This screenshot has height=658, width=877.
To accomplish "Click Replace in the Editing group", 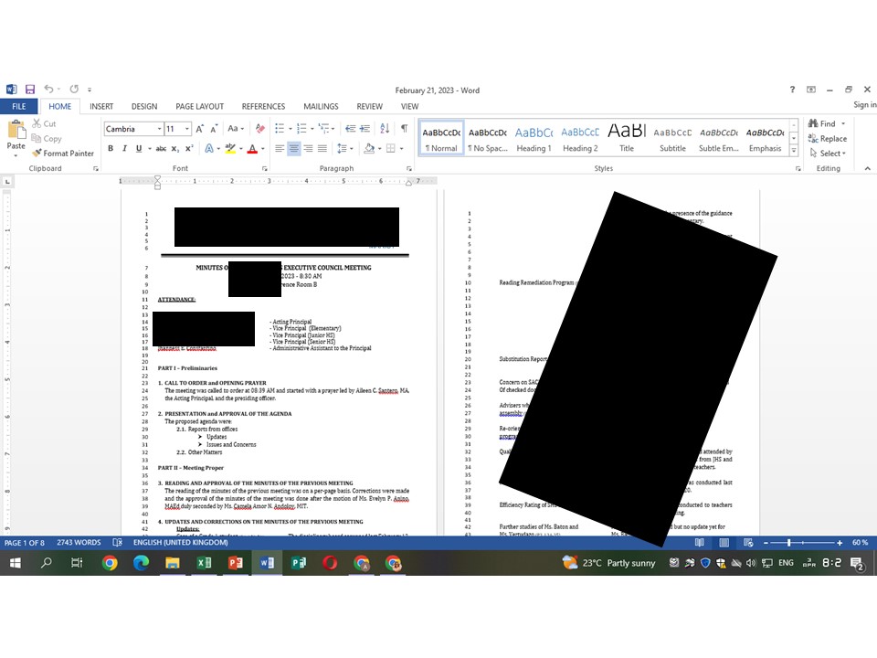I will (x=828, y=139).
